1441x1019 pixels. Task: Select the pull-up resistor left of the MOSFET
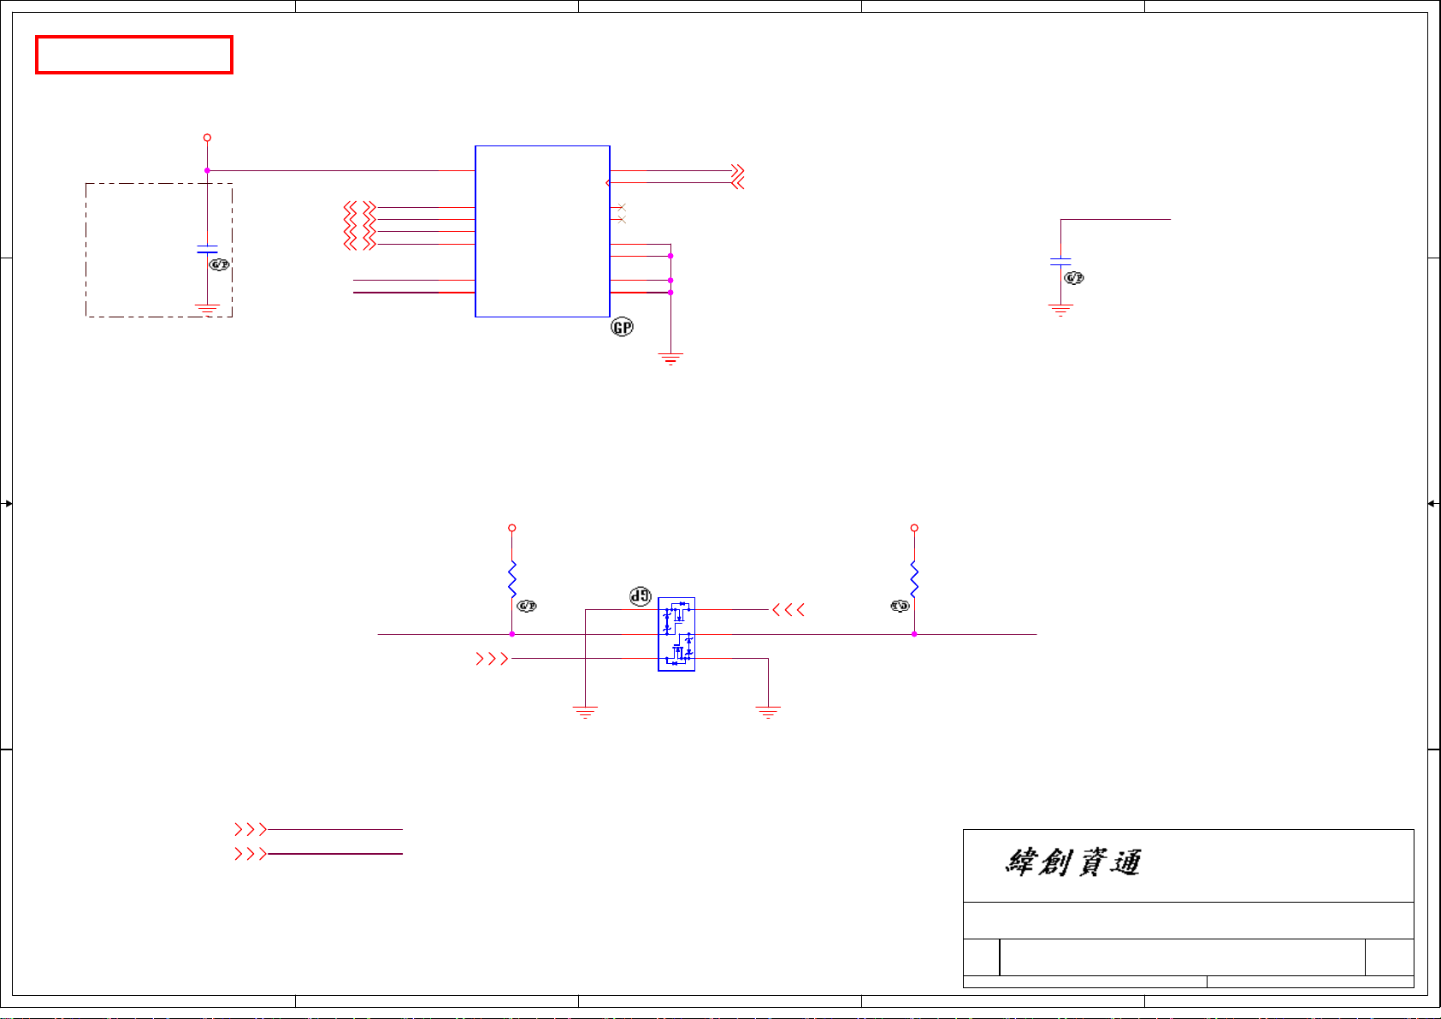[512, 579]
